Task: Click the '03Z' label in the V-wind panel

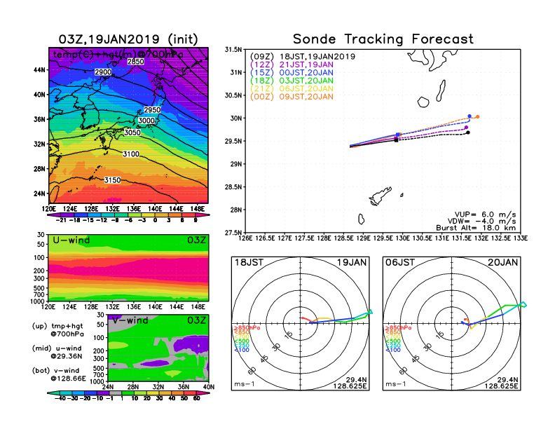Action: (196, 320)
